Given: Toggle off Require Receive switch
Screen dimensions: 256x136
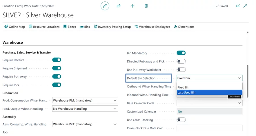Looking at the screenshot, I should [x=57, y=60].
